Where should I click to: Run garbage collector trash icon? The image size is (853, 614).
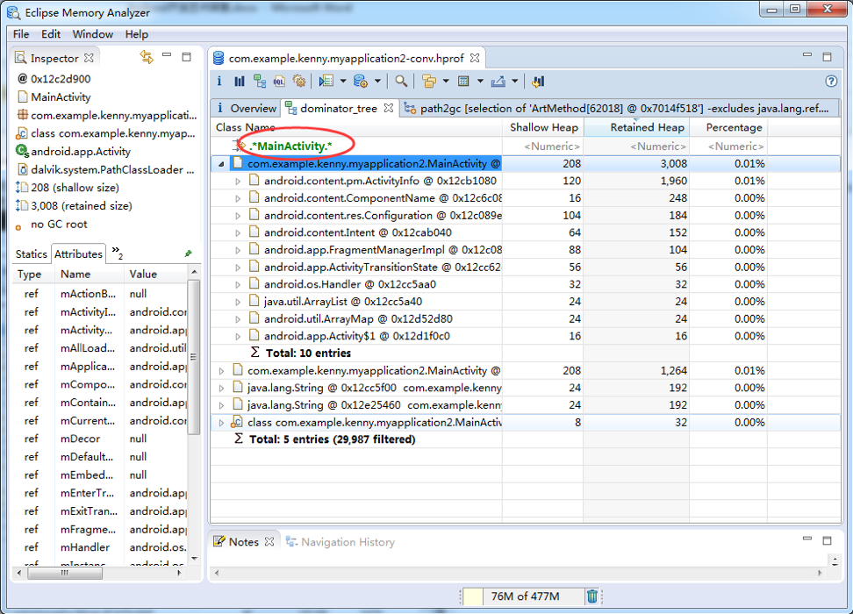[591, 596]
